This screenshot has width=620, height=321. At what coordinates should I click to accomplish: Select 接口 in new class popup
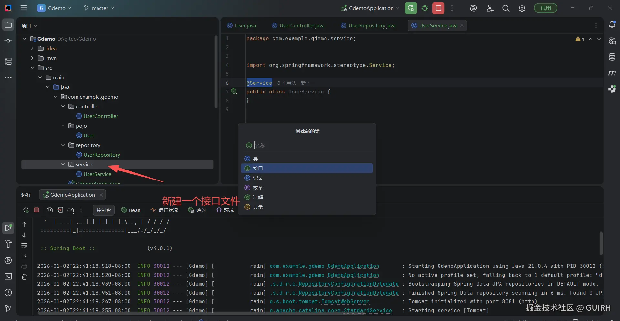307,168
